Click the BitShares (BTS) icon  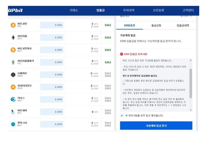[13, 112]
